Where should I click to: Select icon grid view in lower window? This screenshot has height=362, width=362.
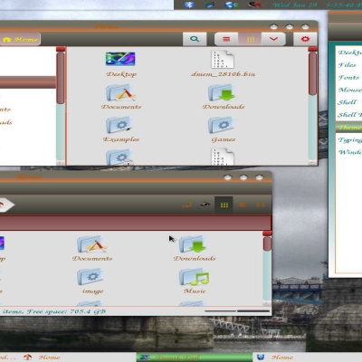coord(224,205)
